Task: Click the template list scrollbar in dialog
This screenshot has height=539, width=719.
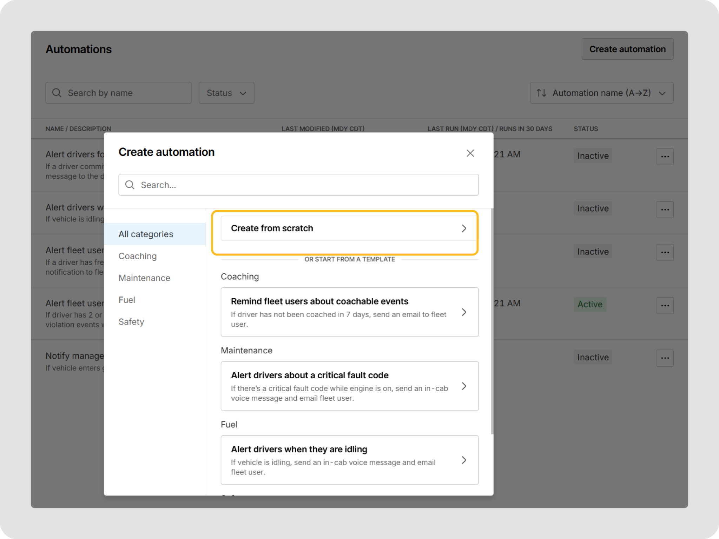Action: pos(492,321)
